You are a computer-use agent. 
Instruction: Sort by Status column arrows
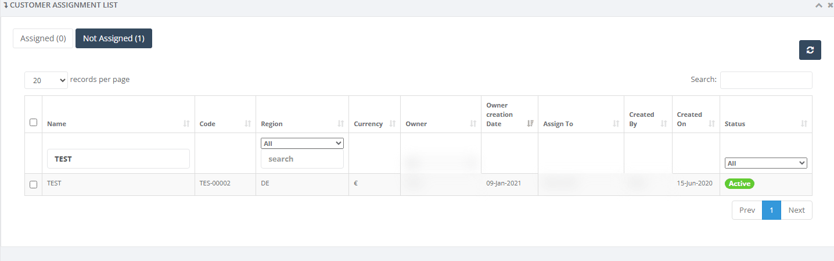pos(804,124)
